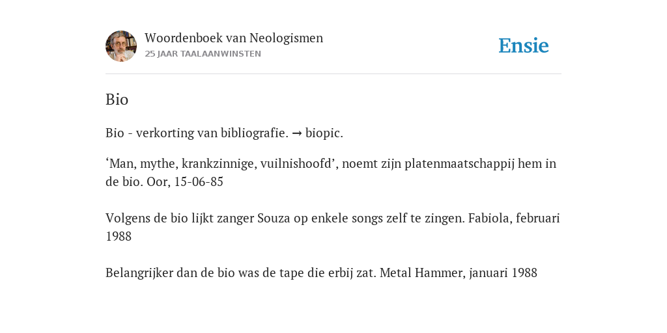
Task: Click the Belangrijker dan de bio sentence
Action: (x=241, y=273)
